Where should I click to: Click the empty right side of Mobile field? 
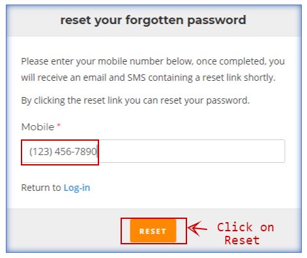point(191,151)
